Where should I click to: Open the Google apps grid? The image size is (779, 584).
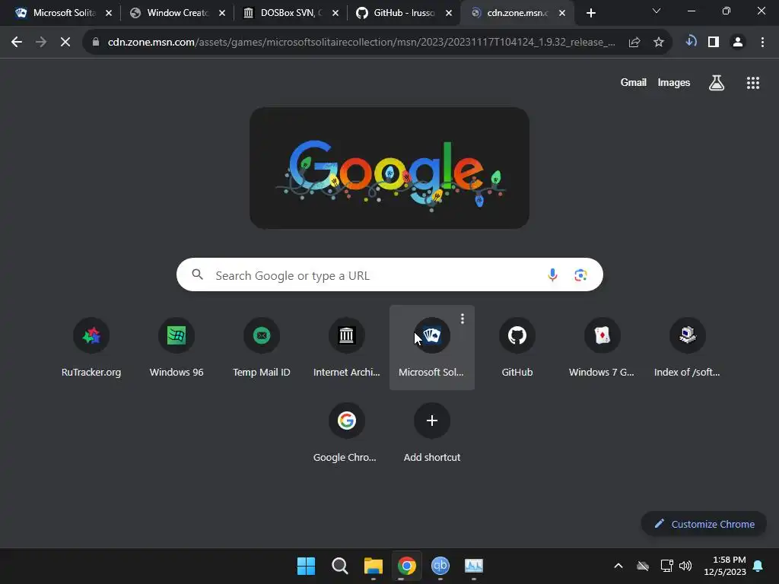click(752, 83)
